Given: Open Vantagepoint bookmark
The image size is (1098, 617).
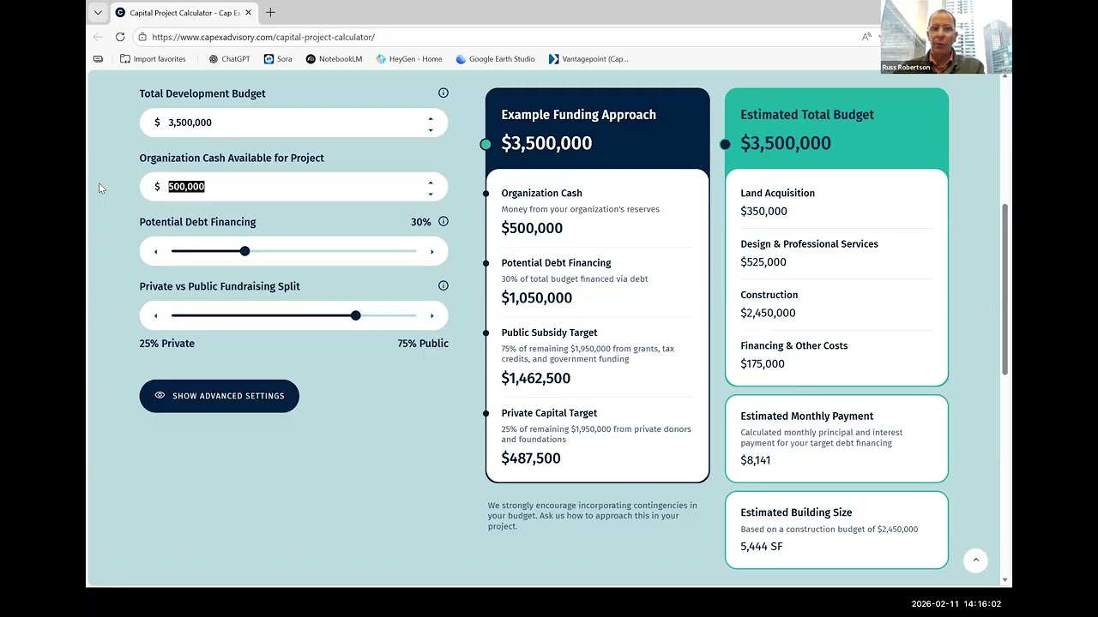Looking at the screenshot, I should click(588, 59).
